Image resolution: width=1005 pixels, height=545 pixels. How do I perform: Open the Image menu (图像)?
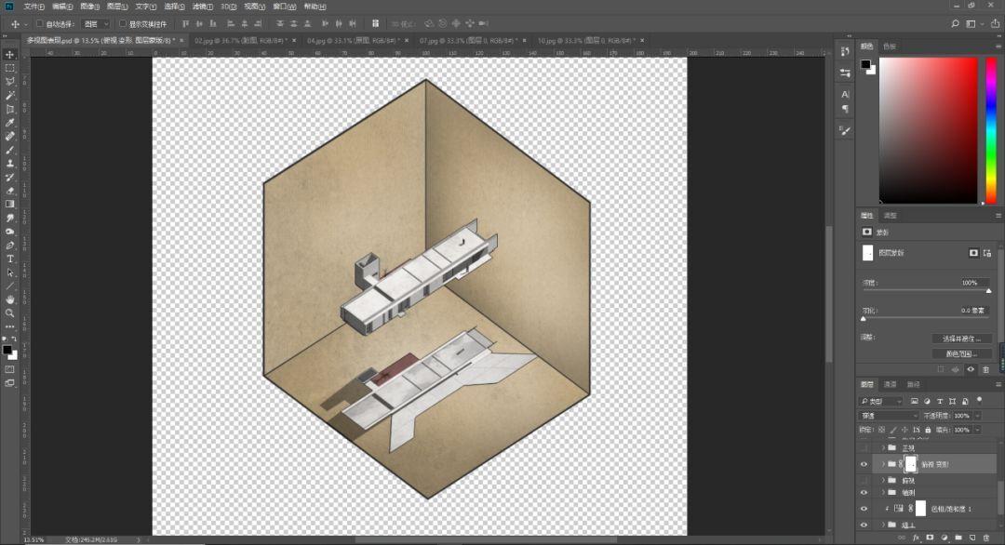[x=89, y=7]
